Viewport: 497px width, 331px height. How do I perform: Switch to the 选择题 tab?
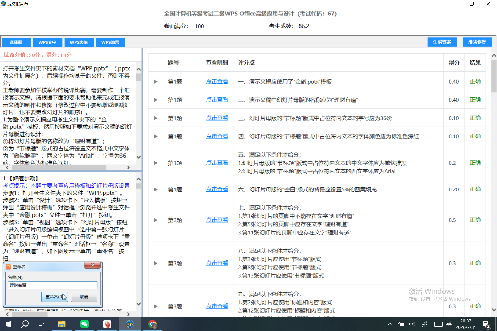[x=16, y=42]
